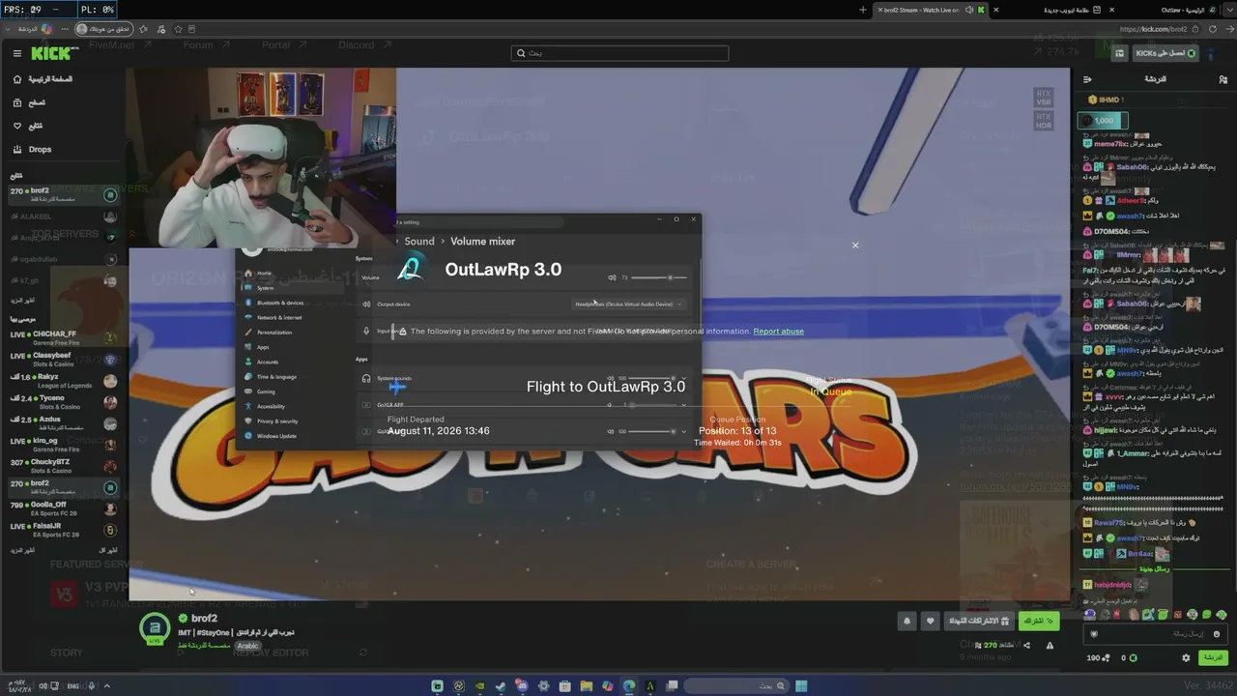Viewport: 1237px width, 696px height.
Task: Adjust the system Volume slider
Action: tap(659, 277)
